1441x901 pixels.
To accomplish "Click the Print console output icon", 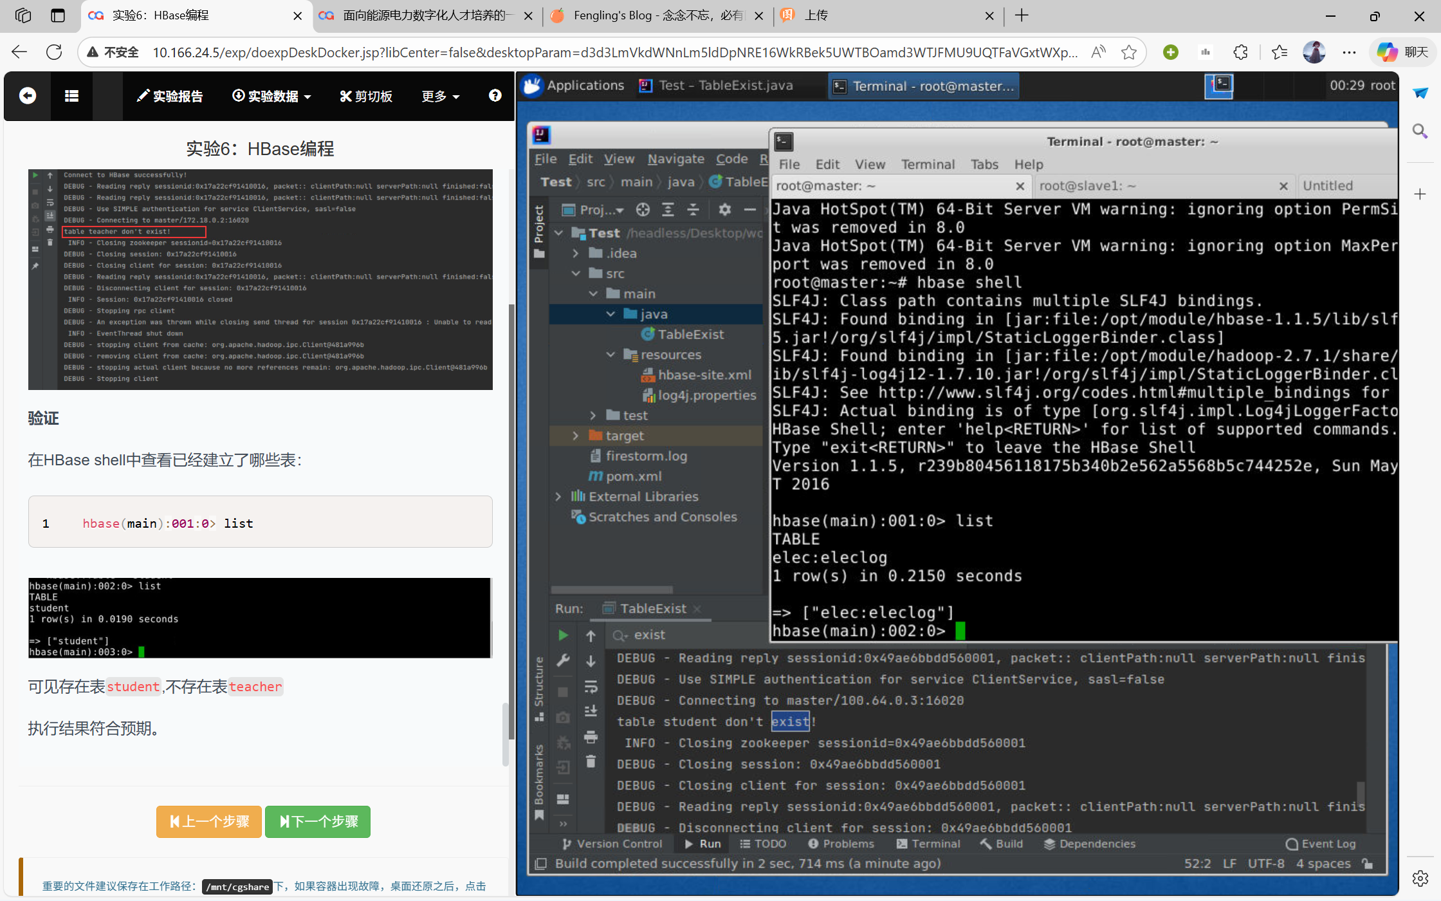I will tap(591, 737).
